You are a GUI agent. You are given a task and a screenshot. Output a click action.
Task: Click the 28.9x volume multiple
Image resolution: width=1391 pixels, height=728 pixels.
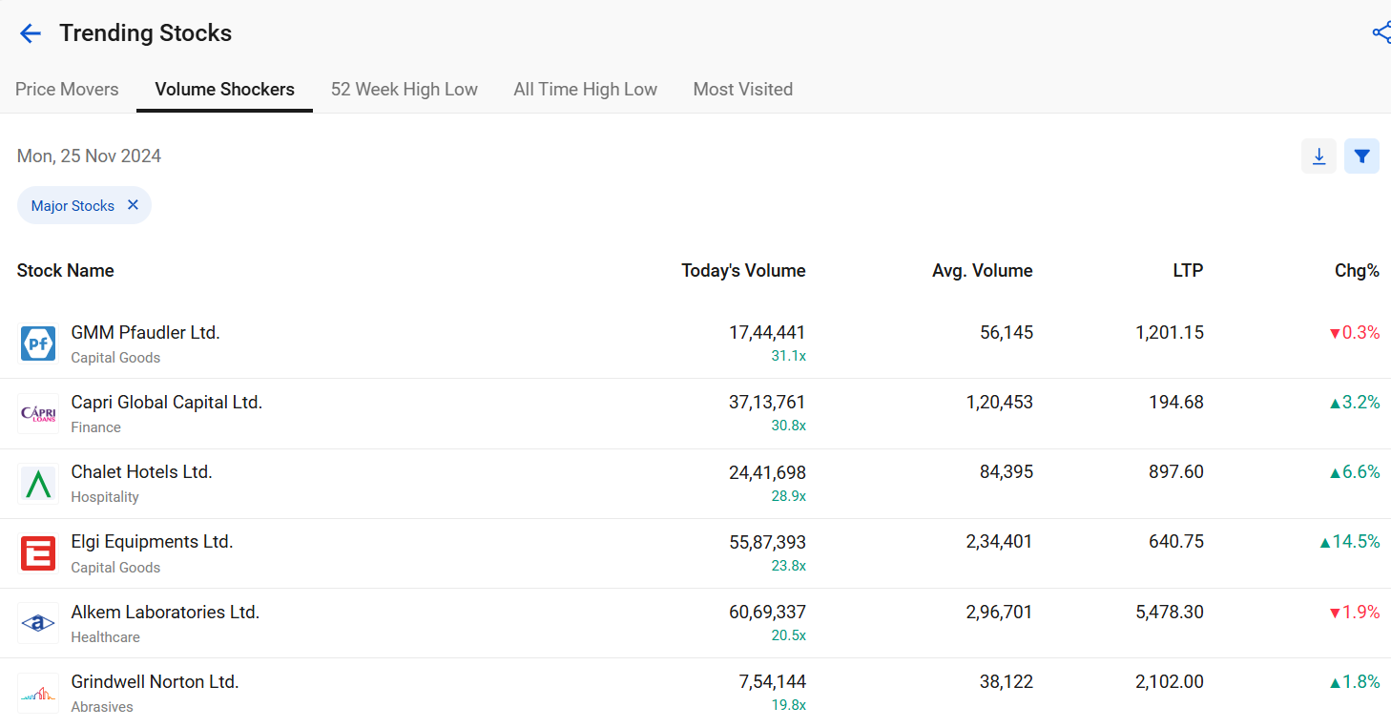click(x=788, y=495)
